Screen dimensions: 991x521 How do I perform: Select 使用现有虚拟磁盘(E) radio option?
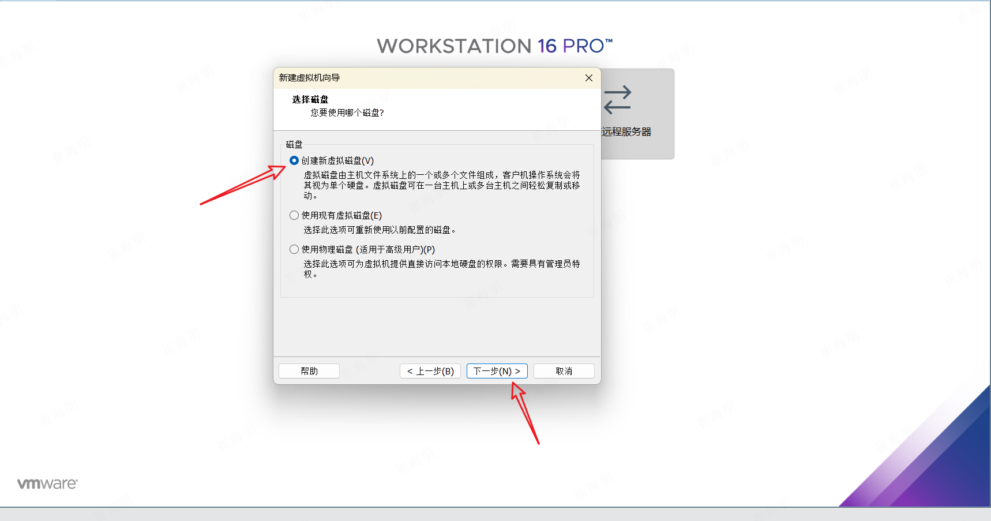click(x=294, y=215)
